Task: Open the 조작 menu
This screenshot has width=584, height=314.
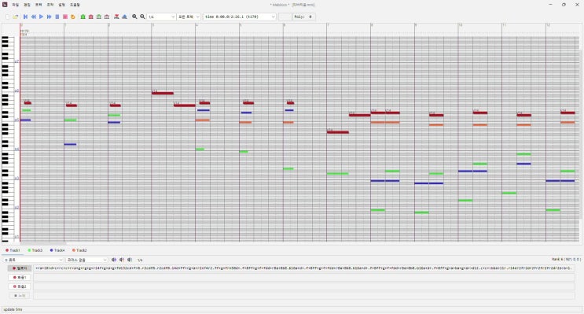Action: (x=50, y=5)
